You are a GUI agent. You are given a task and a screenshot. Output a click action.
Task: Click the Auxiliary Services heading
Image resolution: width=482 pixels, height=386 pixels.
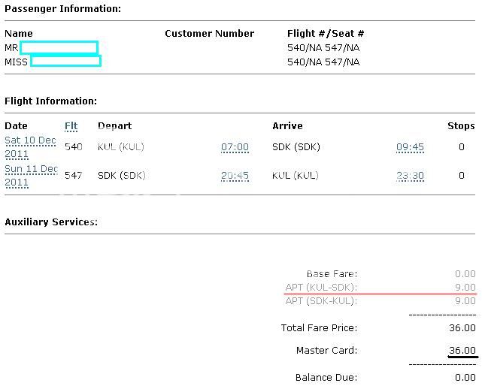(x=51, y=222)
